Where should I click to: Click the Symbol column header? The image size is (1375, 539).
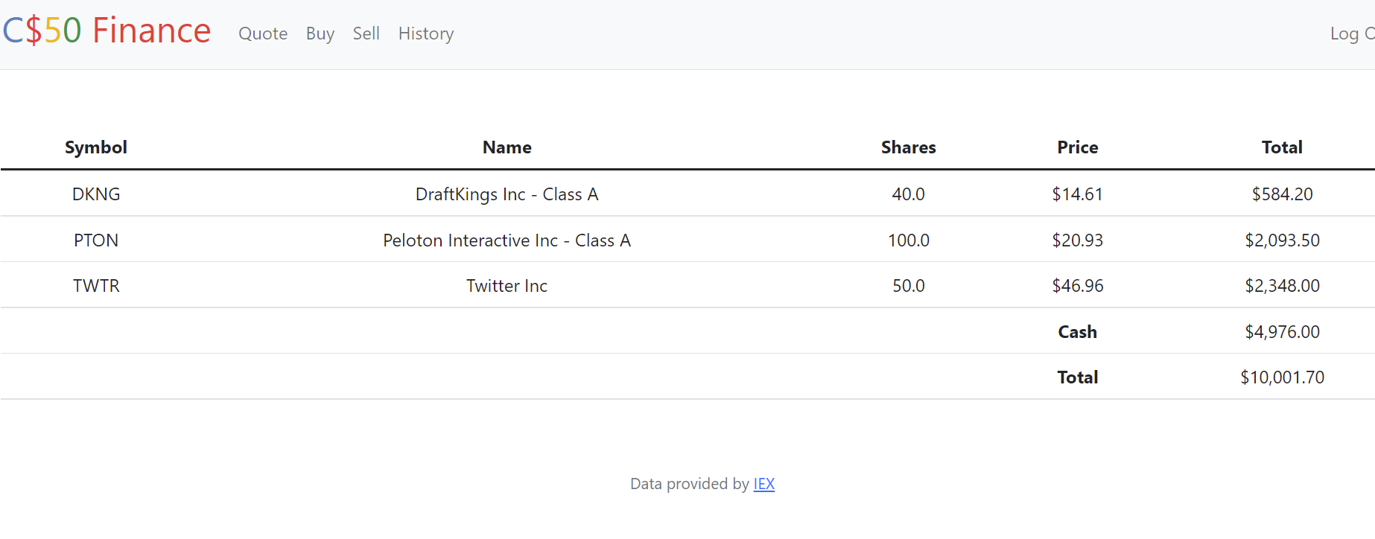[96, 147]
